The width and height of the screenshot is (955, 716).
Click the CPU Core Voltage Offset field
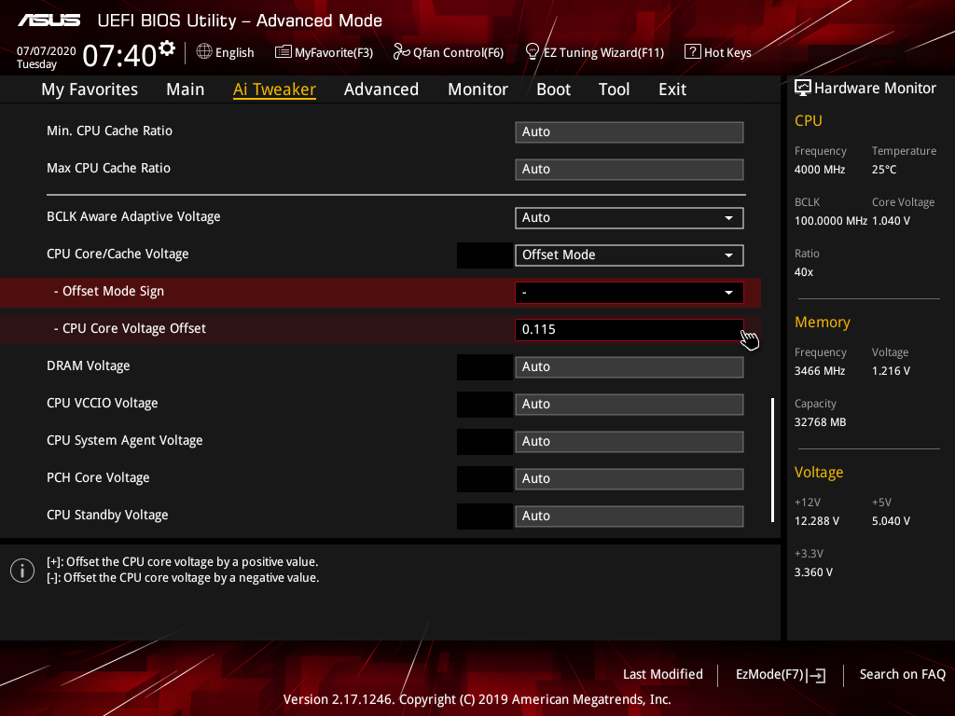pos(630,330)
